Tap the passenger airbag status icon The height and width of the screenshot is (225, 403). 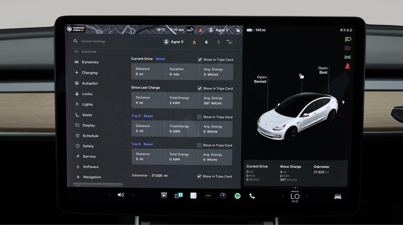coord(76,29)
